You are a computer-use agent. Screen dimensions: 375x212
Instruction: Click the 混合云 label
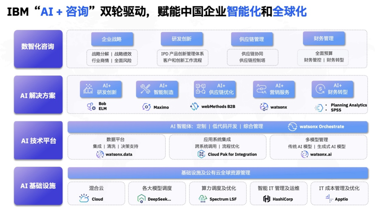point(97,188)
